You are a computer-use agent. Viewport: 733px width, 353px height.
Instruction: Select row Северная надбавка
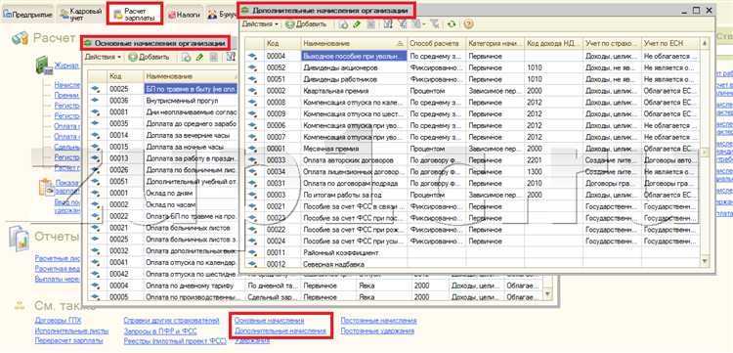click(472, 264)
